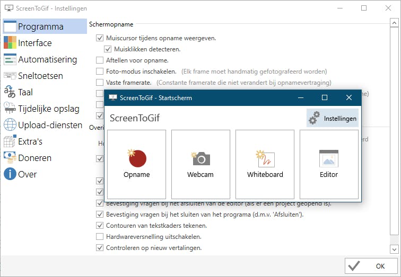Open the Over about tab
This screenshot has width=401, height=277.
point(45,174)
